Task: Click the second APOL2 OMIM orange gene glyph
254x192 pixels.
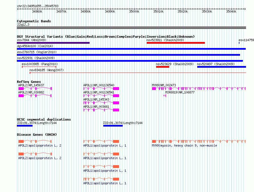Action: pyautogui.click(x=35, y=154)
